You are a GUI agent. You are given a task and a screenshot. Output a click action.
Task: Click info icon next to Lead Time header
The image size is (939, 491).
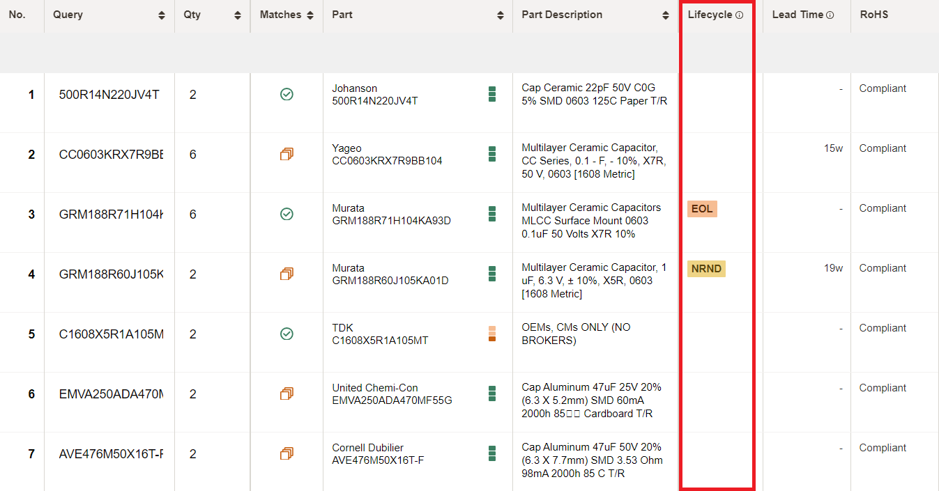pyautogui.click(x=830, y=15)
